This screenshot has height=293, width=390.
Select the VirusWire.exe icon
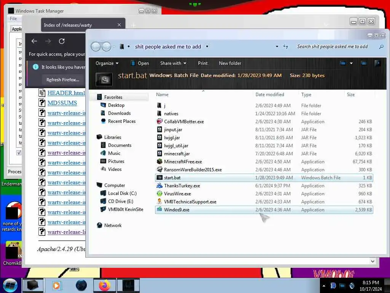click(x=160, y=193)
